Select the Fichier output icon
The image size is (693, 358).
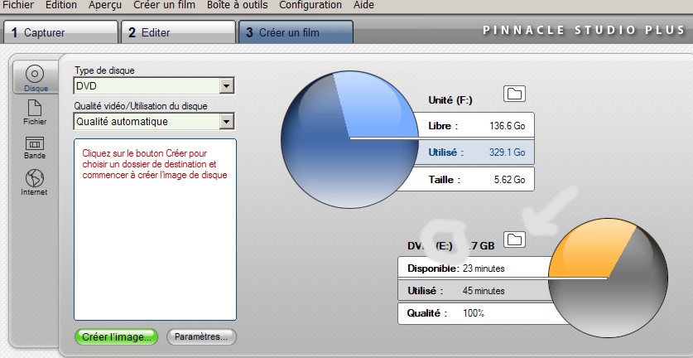pyautogui.click(x=35, y=112)
